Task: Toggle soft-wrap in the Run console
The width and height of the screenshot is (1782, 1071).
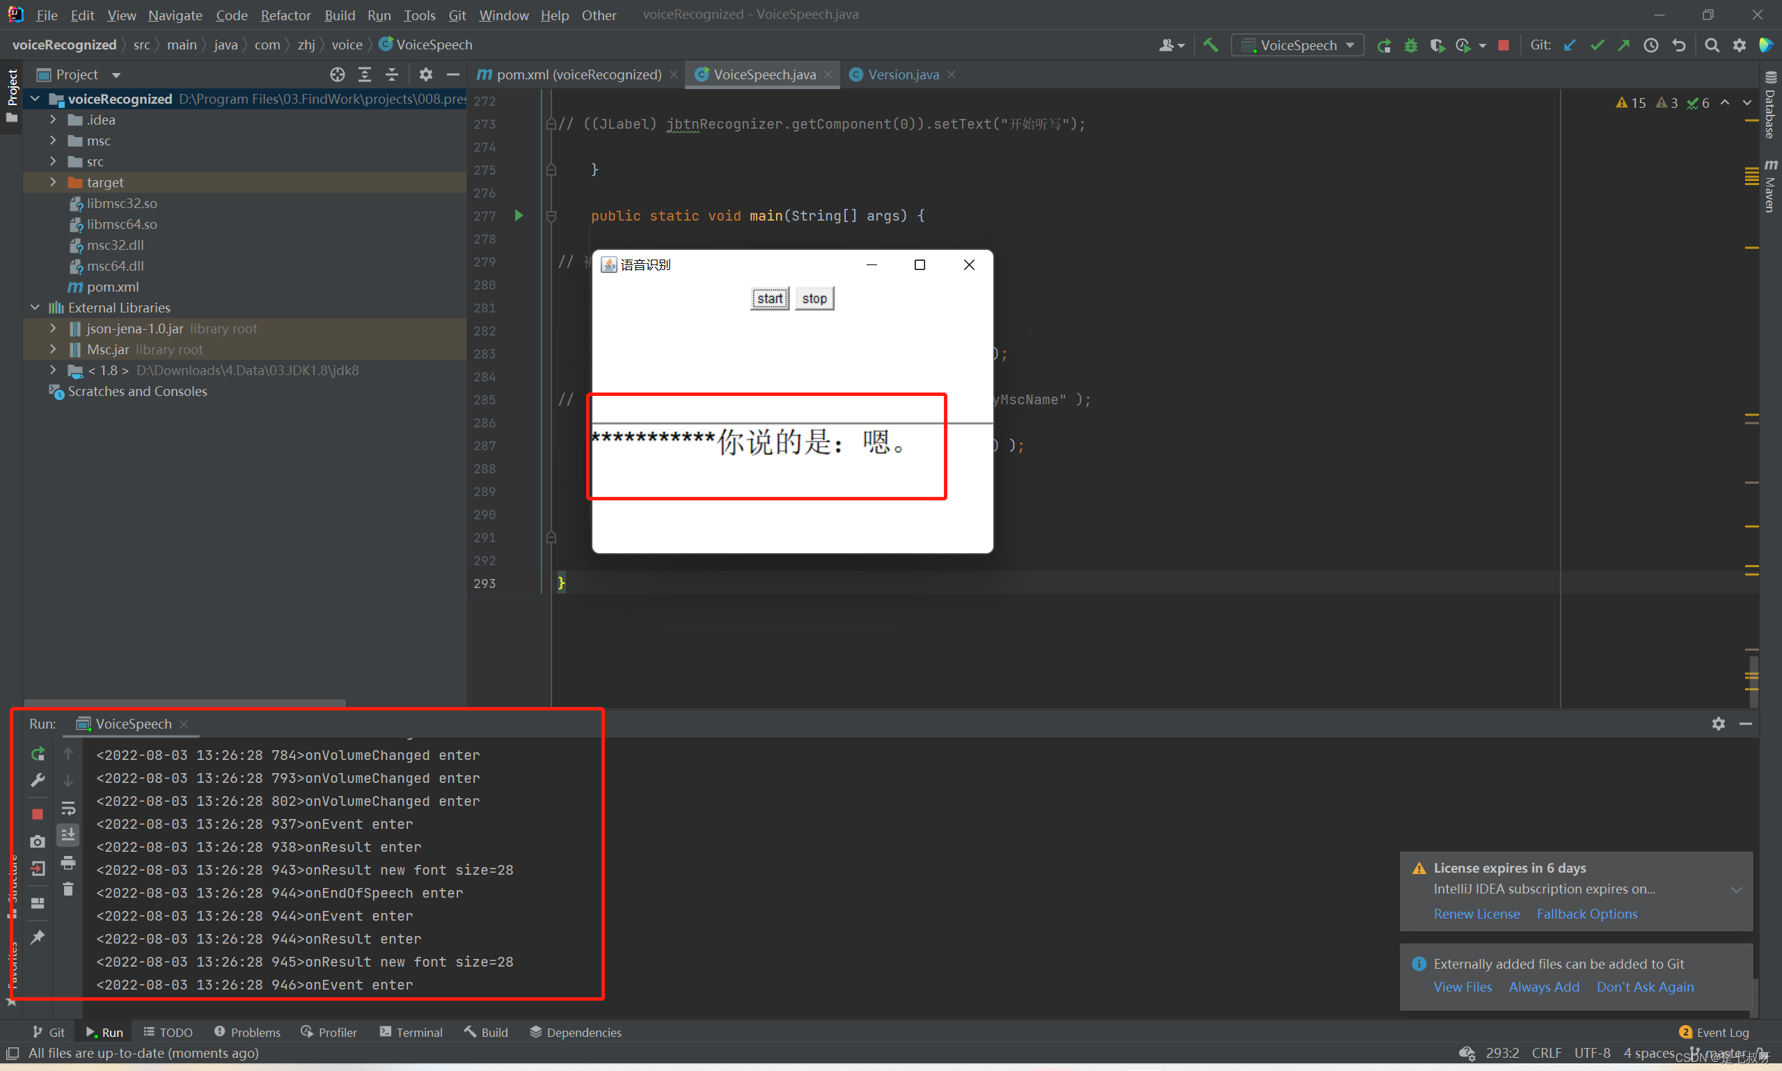Action: [68, 807]
